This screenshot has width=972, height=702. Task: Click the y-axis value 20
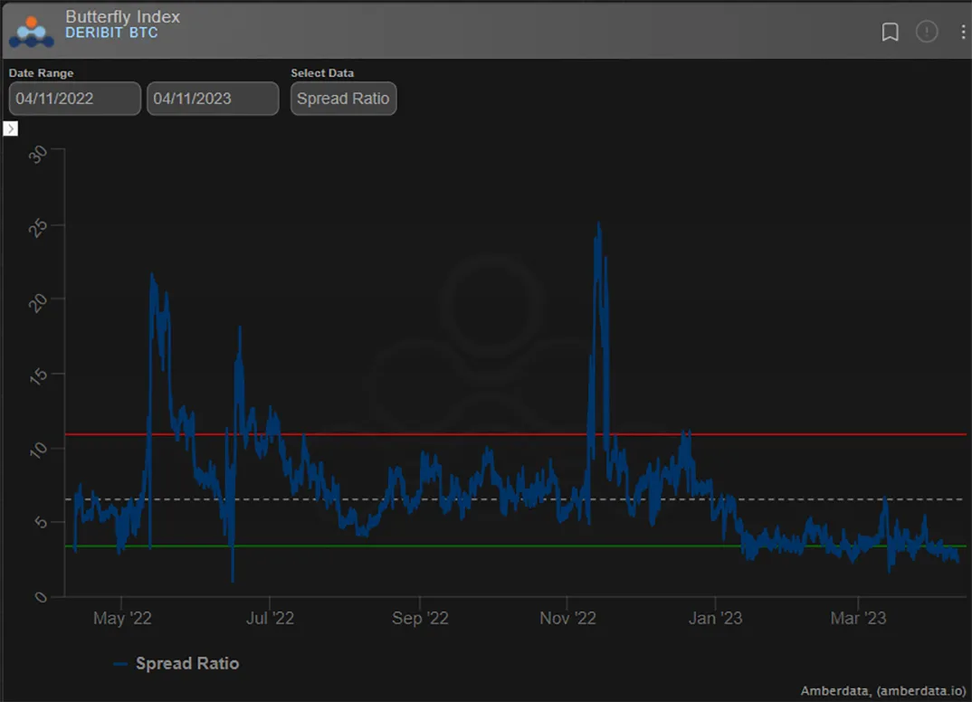click(x=38, y=303)
